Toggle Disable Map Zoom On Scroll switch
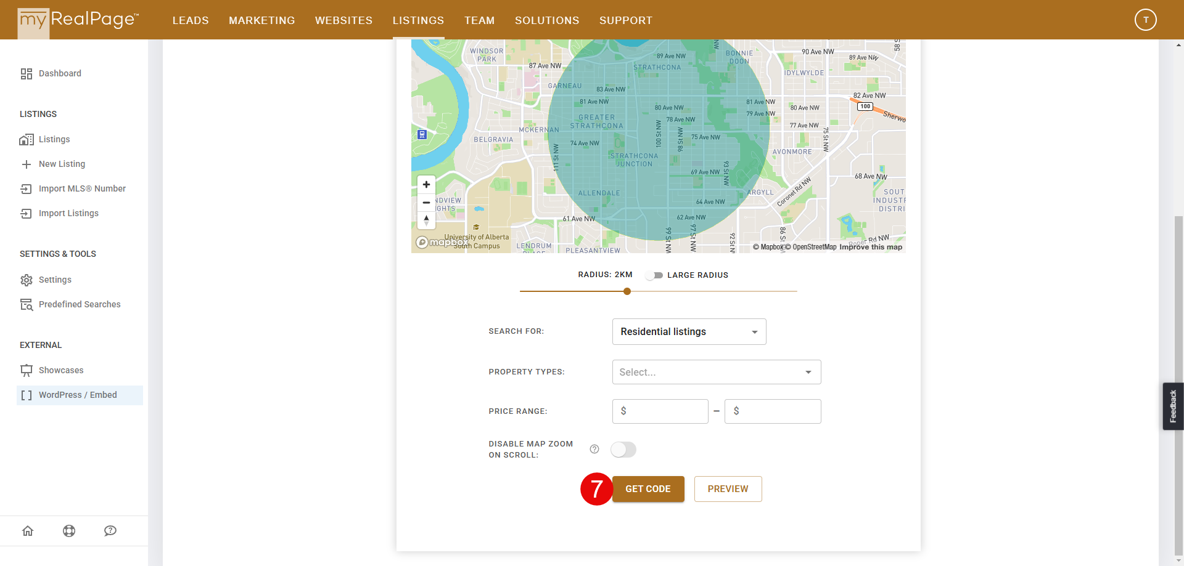This screenshot has width=1184, height=566. [623, 450]
